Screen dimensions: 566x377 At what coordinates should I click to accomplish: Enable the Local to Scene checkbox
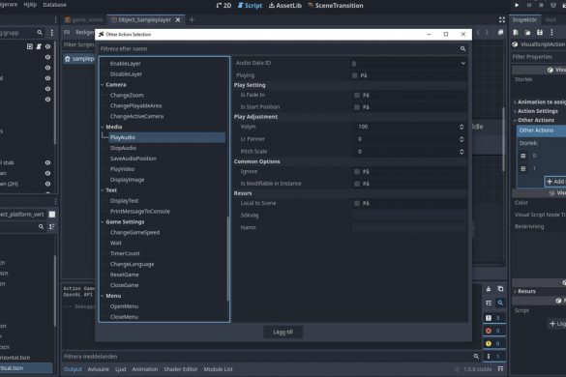(x=357, y=203)
